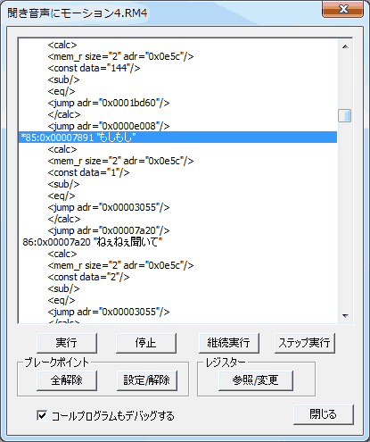370x442 pixels.
Task: Clear all breakpoints with 全解除
Action: (x=67, y=380)
